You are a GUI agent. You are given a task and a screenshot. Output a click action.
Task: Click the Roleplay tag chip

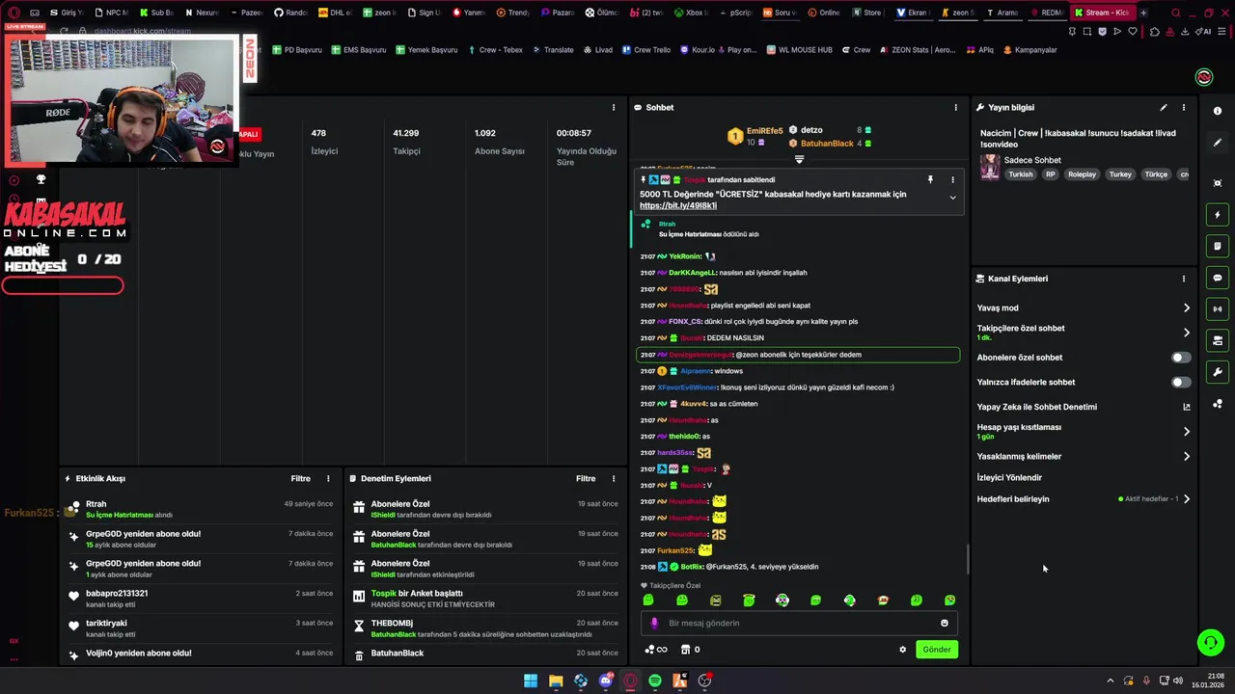point(1083,174)
